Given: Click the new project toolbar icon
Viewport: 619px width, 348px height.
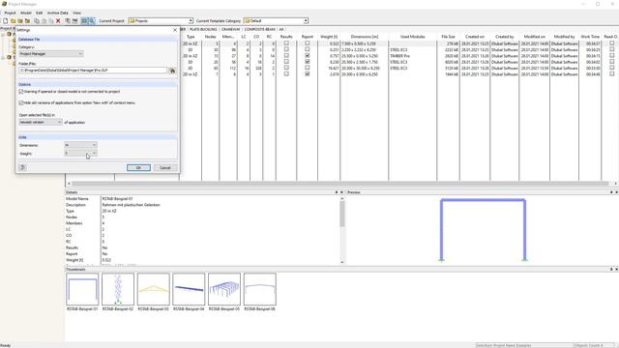Looking at the screenshot, I should tap(6, 21).
